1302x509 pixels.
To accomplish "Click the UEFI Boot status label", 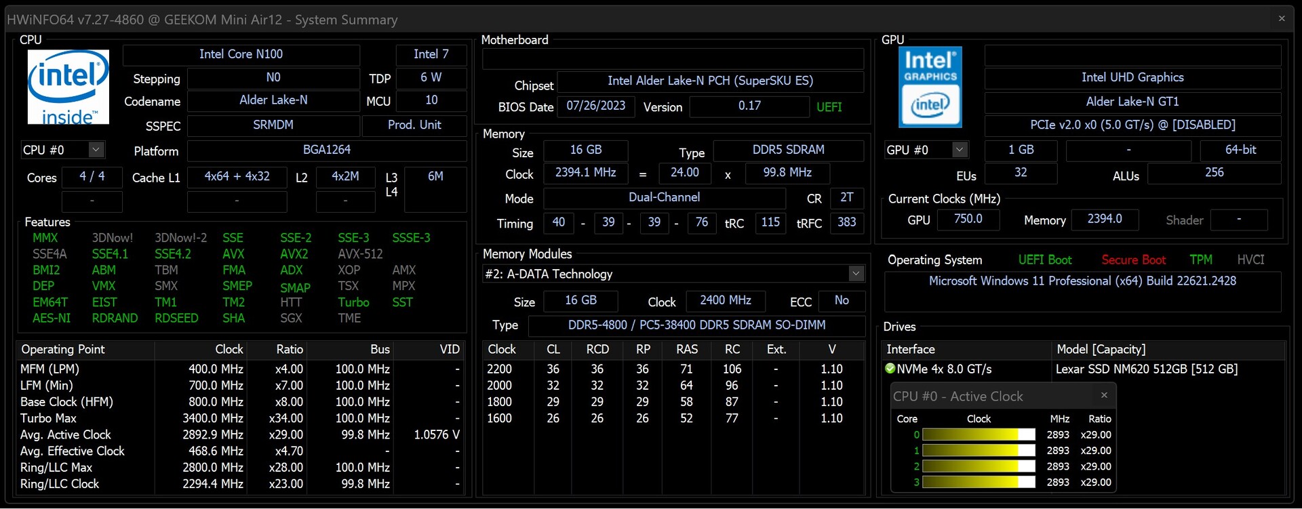I will pyautogui.click(x=1044, y=260).
